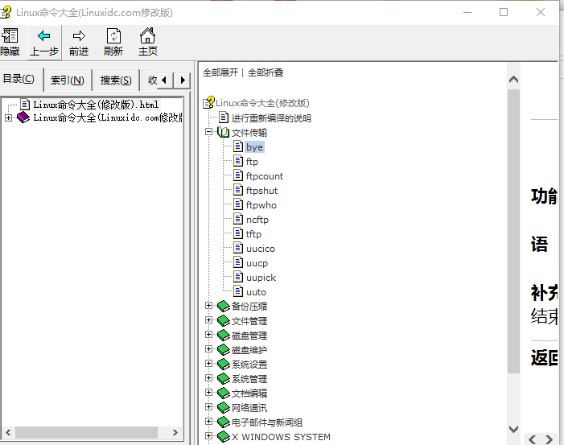Expand the 文件管理 tree node
This screenshot has width=564, height=445.
(209, 320)
